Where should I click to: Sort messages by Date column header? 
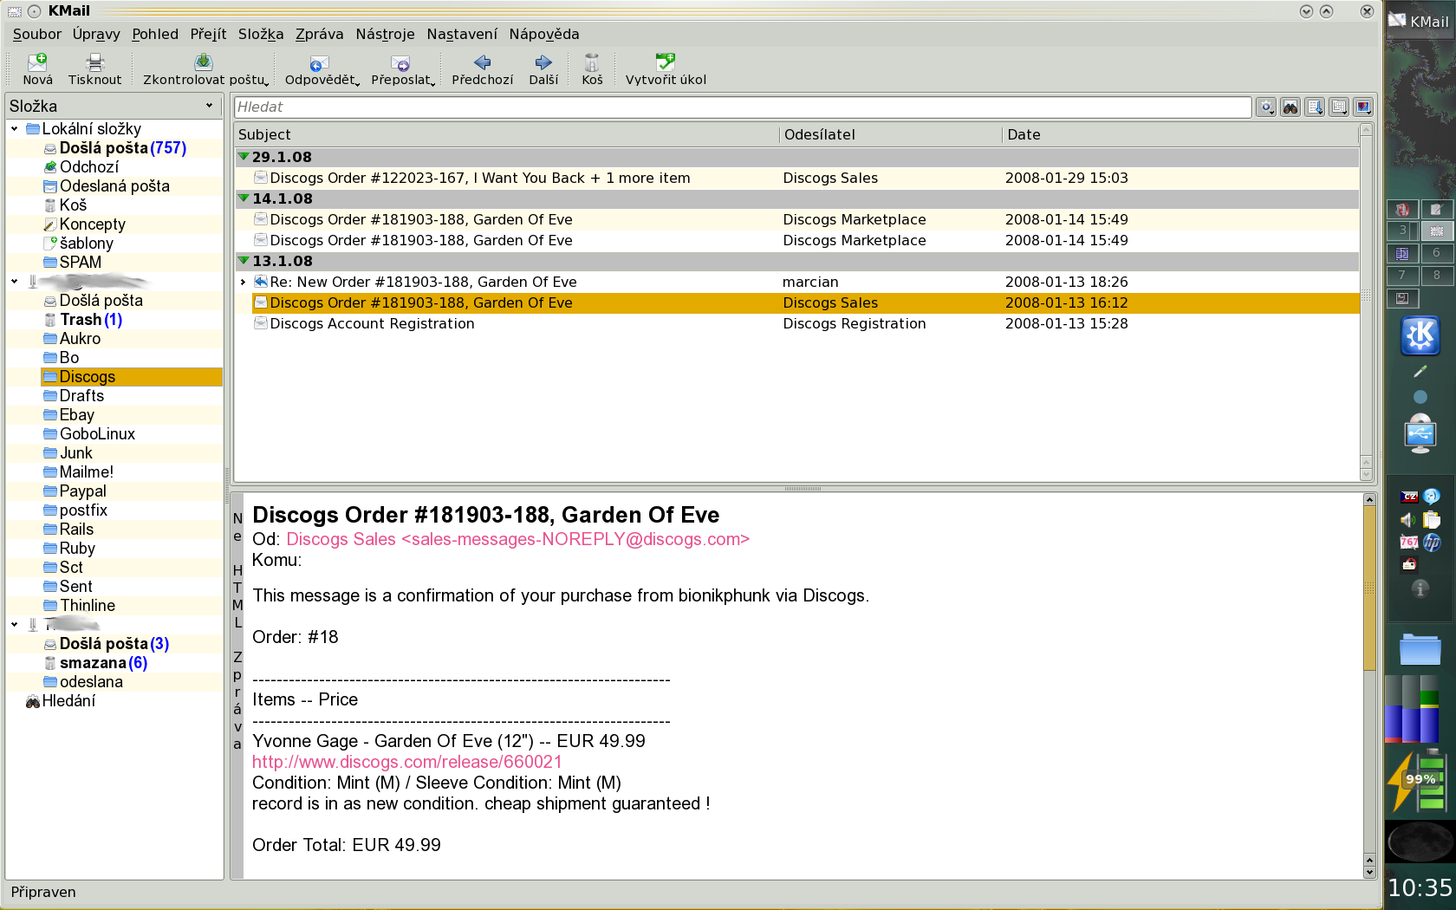coord(1180,134)
